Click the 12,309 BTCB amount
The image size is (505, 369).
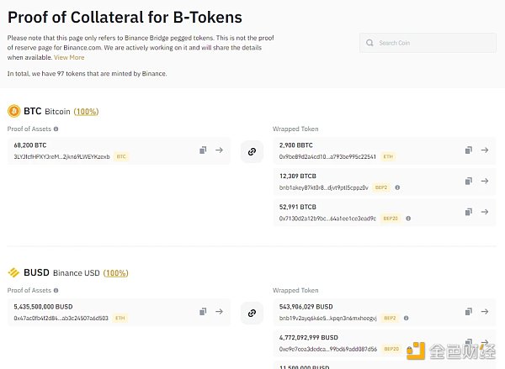(x=298, y=177)
